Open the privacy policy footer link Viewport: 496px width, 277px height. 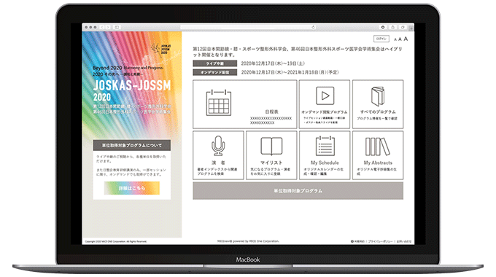point(380,241)
